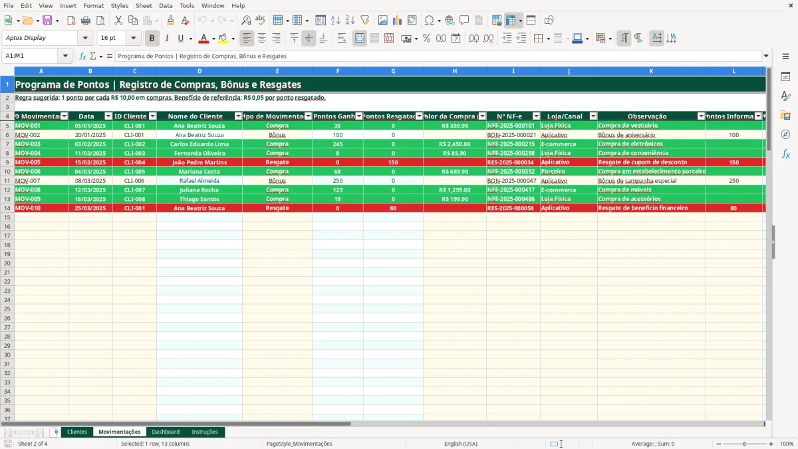Viewport: 798px width, 449px height.
Task: Select row 9 header
Action: (7, 162)
